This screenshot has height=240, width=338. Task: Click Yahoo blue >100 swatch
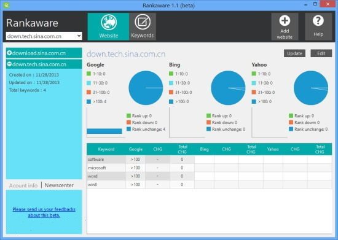(x=254, y=101)
